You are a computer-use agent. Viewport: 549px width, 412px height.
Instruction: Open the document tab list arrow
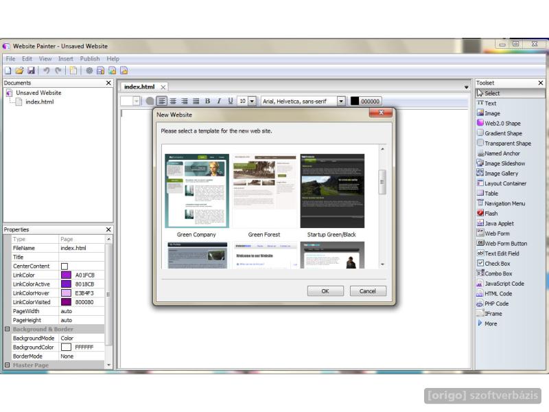pyautogui.click(x=467, y=87)
